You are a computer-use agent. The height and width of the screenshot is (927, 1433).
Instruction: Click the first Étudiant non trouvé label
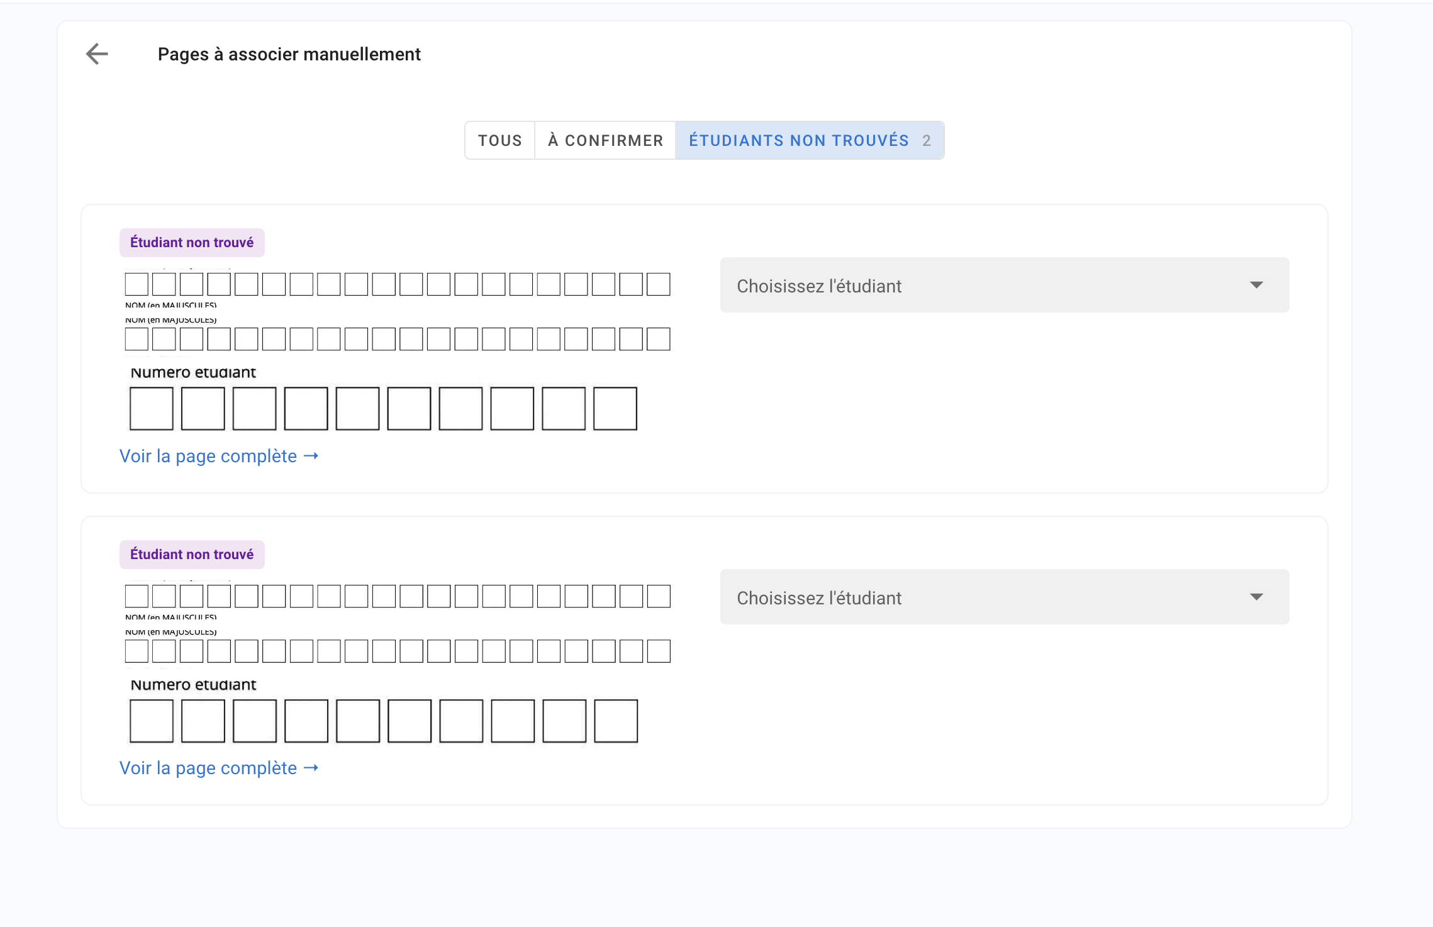tap(192, 243)
